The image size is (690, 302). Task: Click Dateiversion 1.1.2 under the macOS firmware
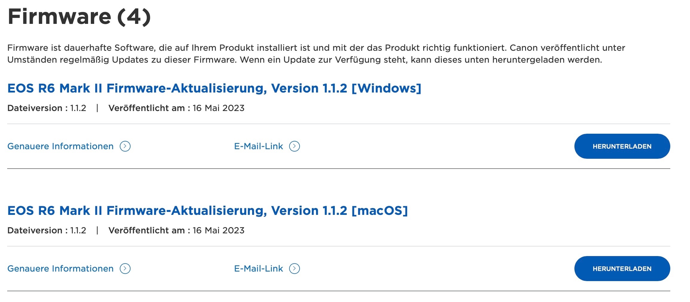point(47,230)
